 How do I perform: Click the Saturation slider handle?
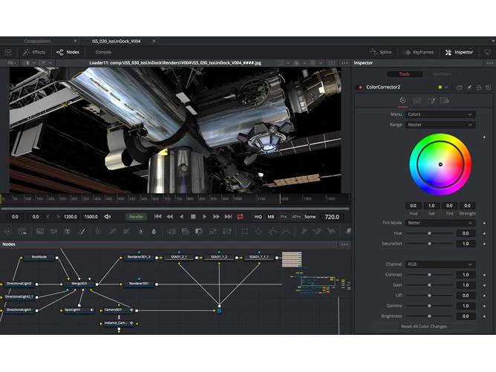coord(429,244)
